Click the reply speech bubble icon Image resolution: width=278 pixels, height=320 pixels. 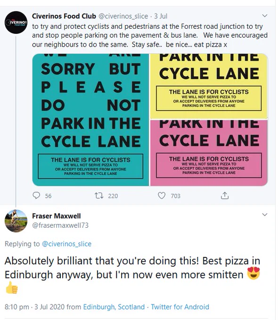(x=36, y=195)
